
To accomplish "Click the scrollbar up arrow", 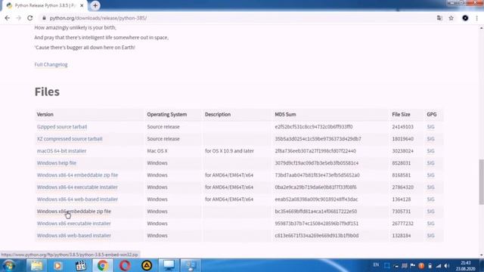I will [x=481, y=28].
